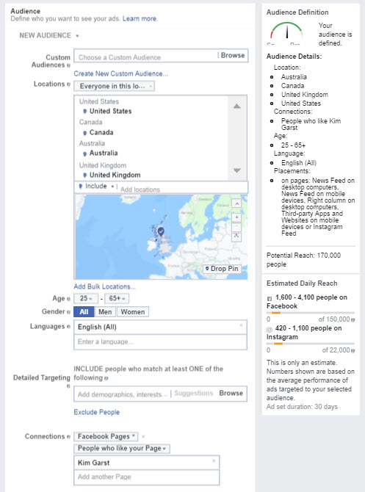This screenshot has width=365, height=492.
Task: Click the Add another Page field
Action: click(x=147, y=477)
